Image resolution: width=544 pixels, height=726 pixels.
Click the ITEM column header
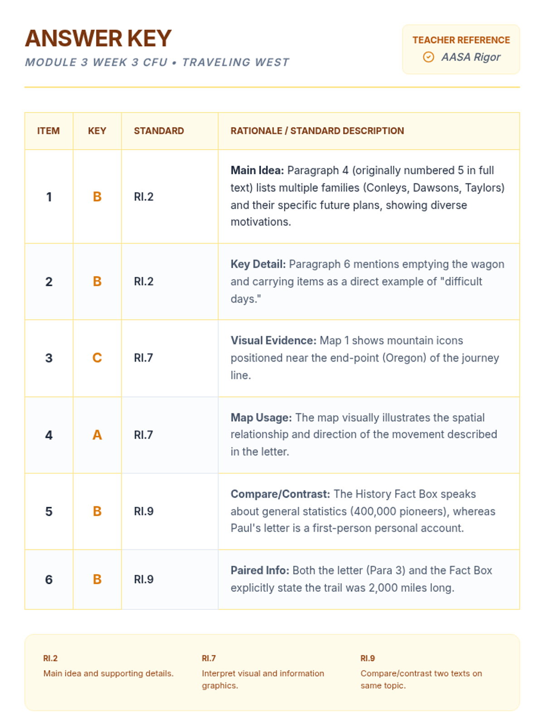pos(49,131)
